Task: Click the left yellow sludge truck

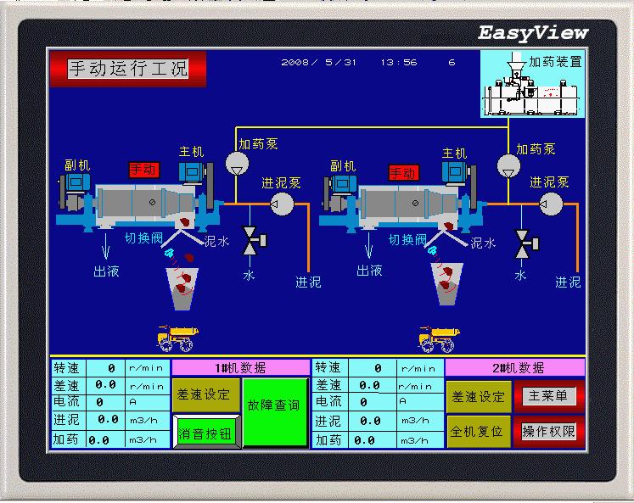Action: coord(177,338)
